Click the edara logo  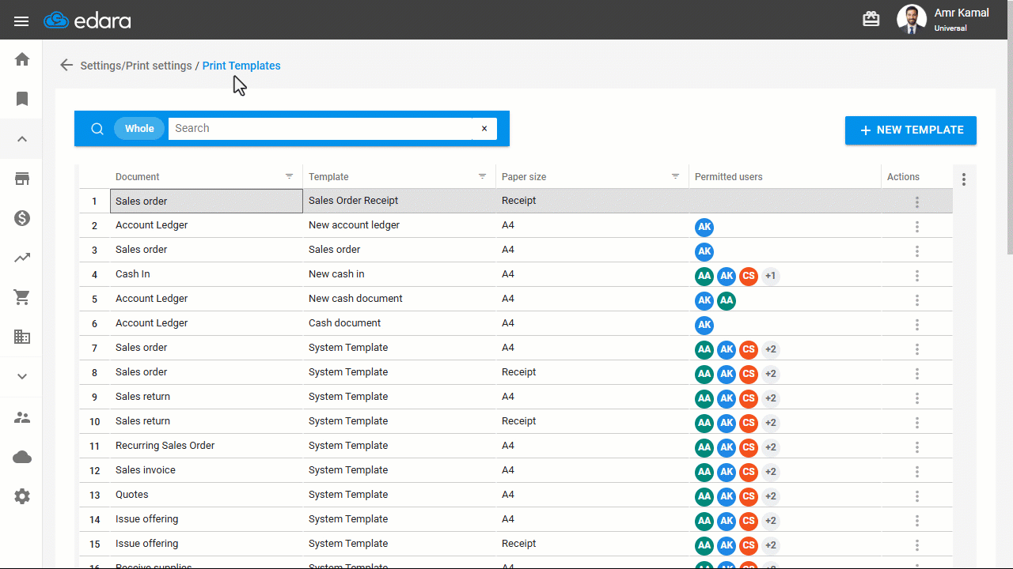click(x=87, y=21)
